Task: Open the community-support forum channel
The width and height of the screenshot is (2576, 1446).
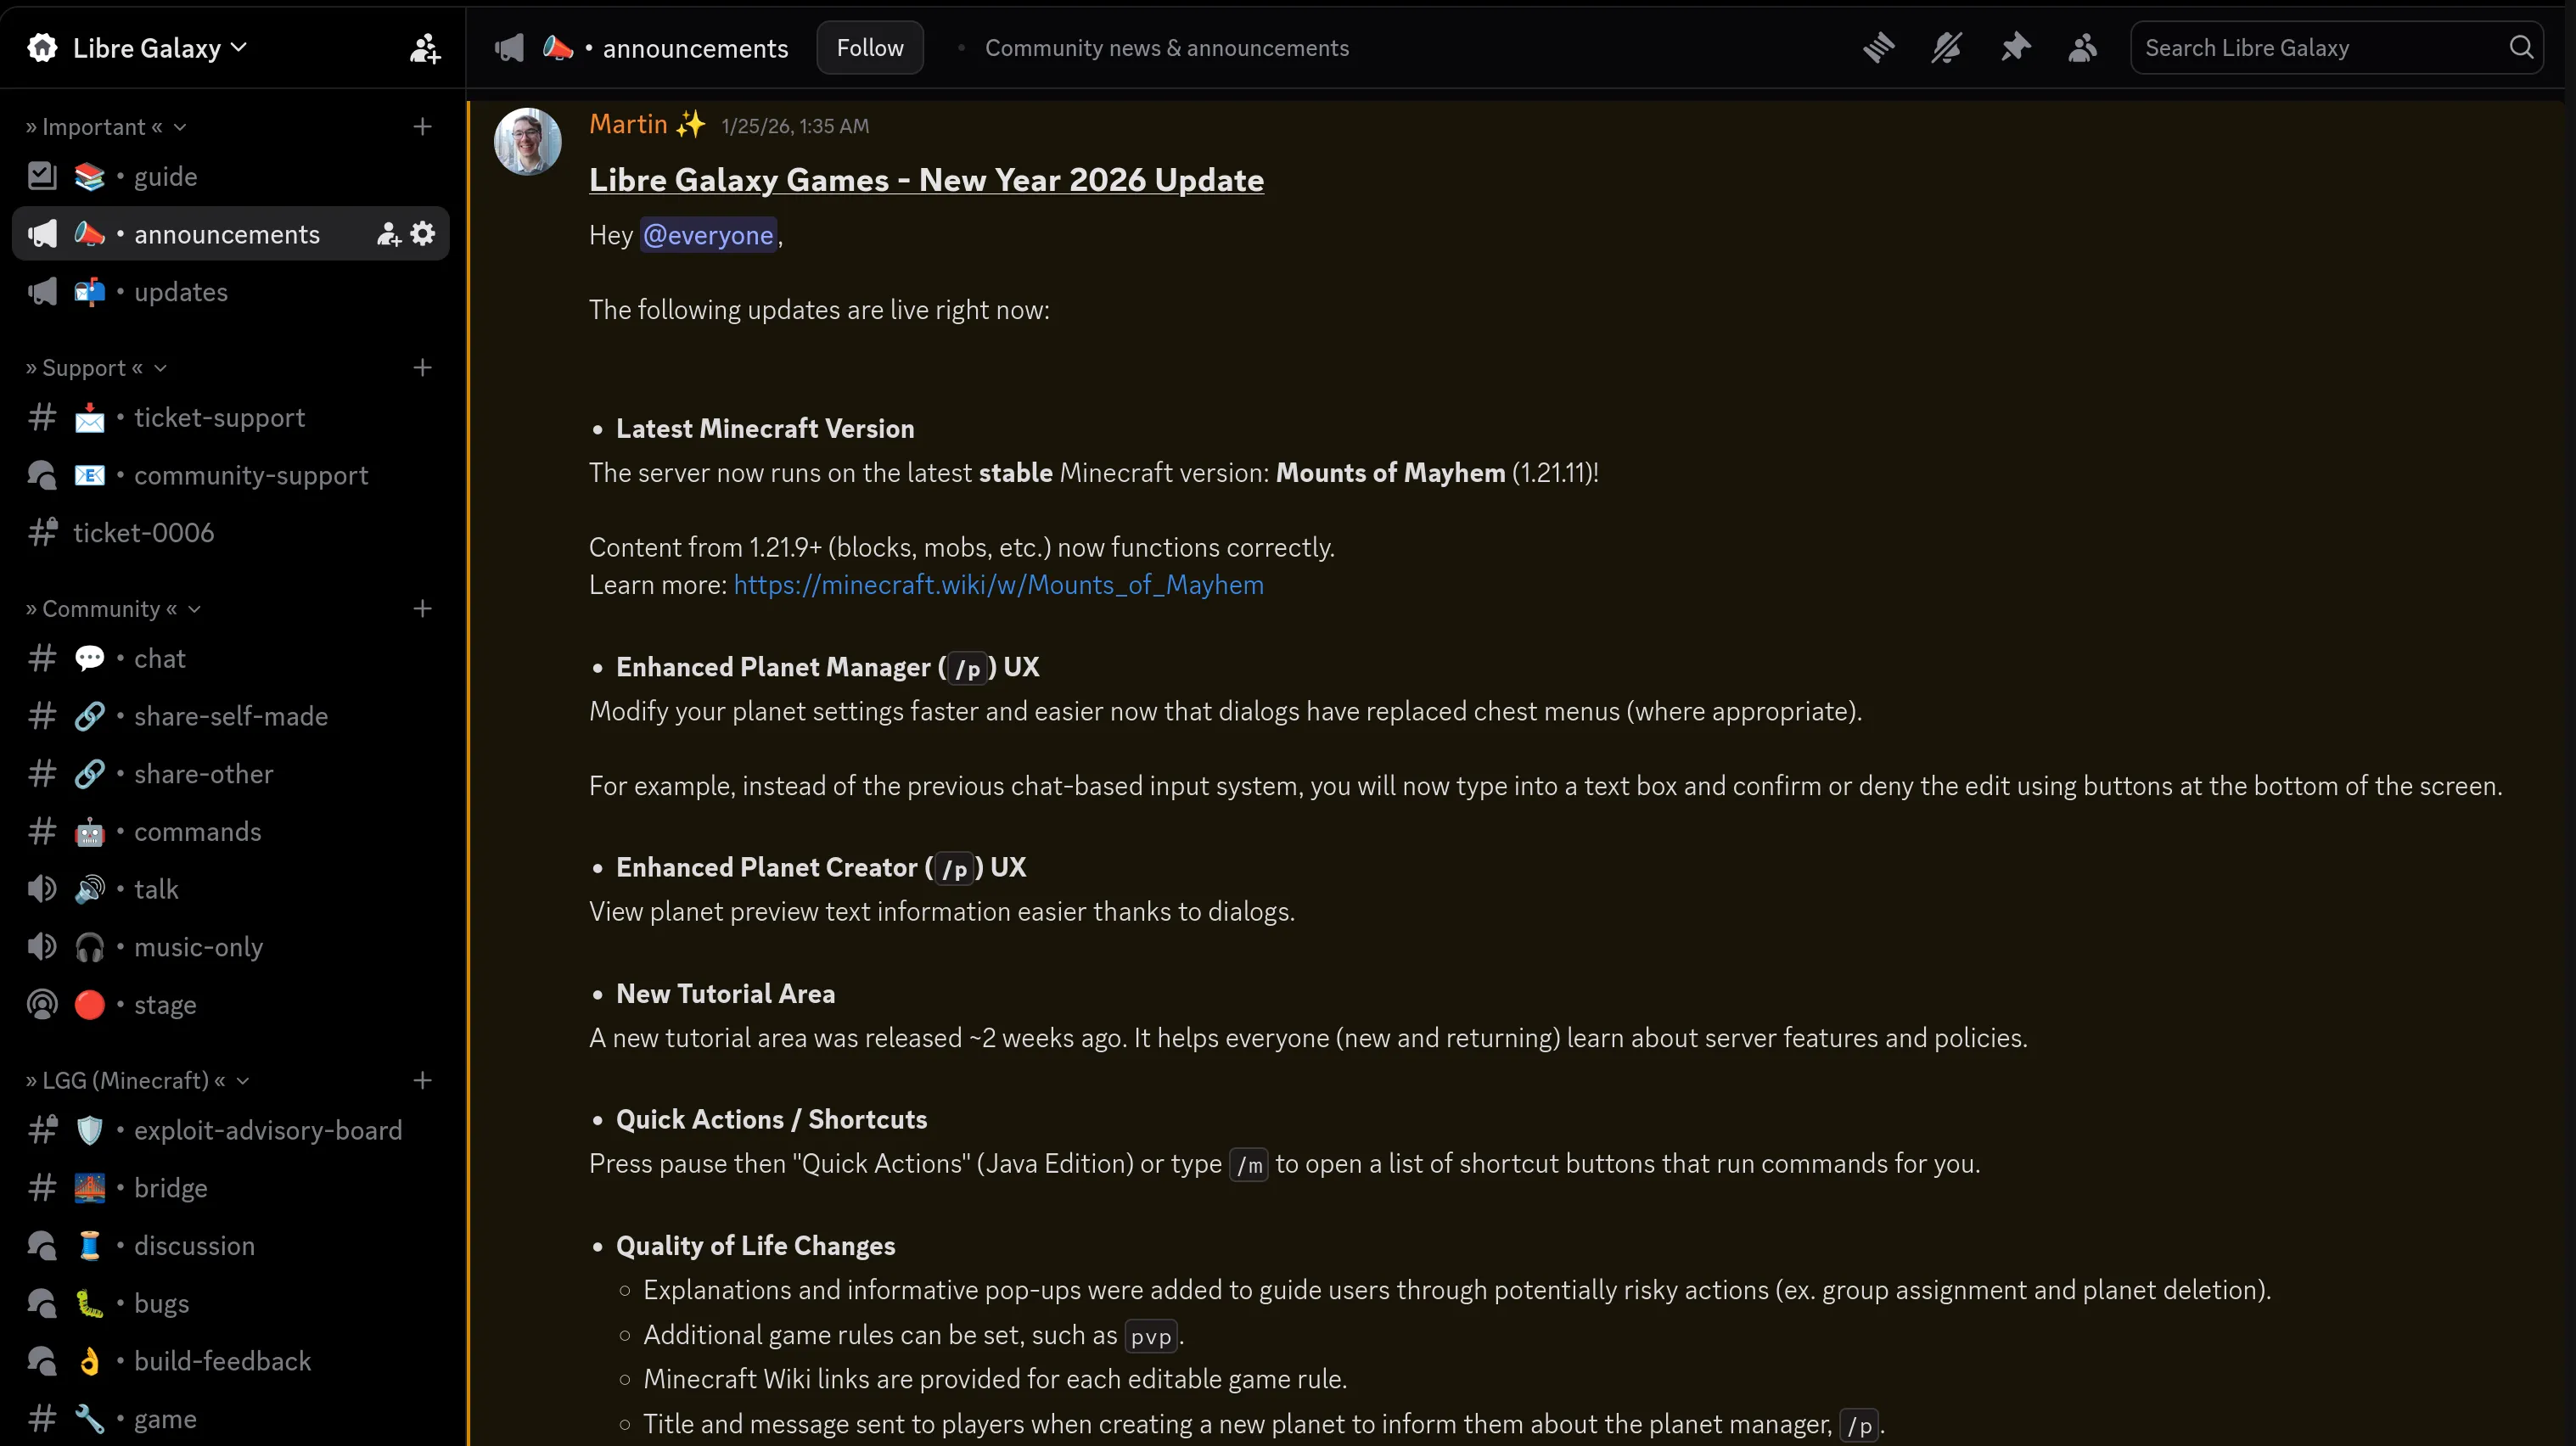Action: coord(231,475)
